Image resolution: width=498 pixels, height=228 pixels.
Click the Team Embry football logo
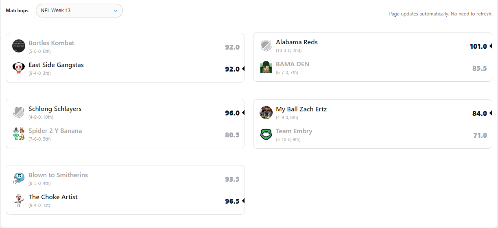click(x=266, y=134)
